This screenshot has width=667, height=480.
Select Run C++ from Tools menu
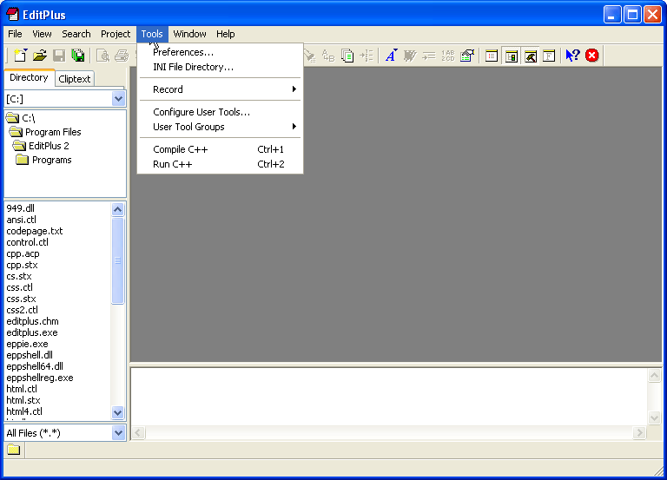click(x=220, y=164)
